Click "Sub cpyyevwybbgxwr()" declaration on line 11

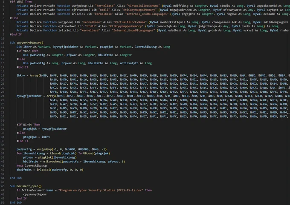(26, 43)
